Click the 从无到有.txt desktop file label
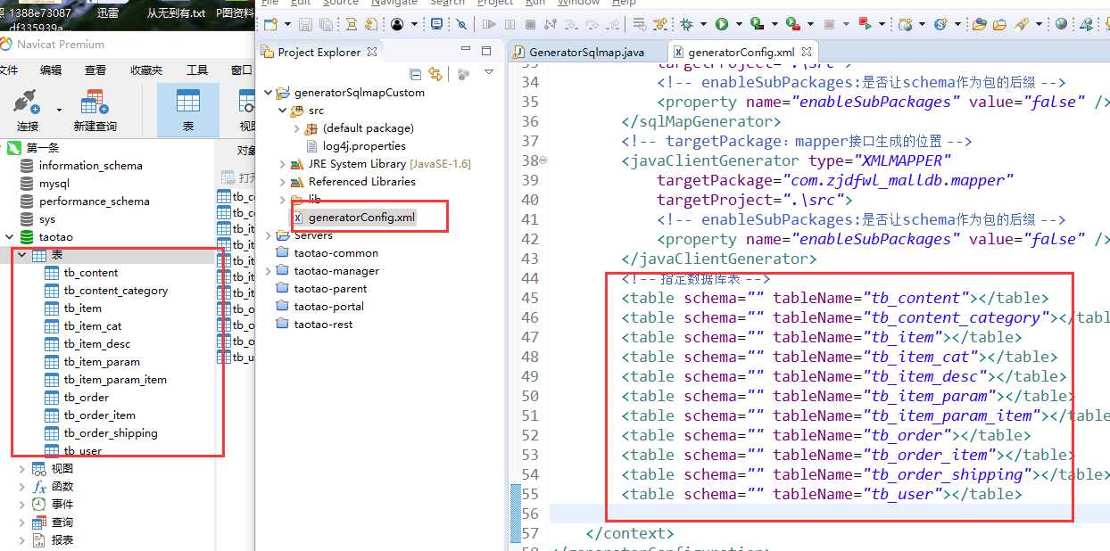Screen dimensions: 1110x551 tap(176, 13)
